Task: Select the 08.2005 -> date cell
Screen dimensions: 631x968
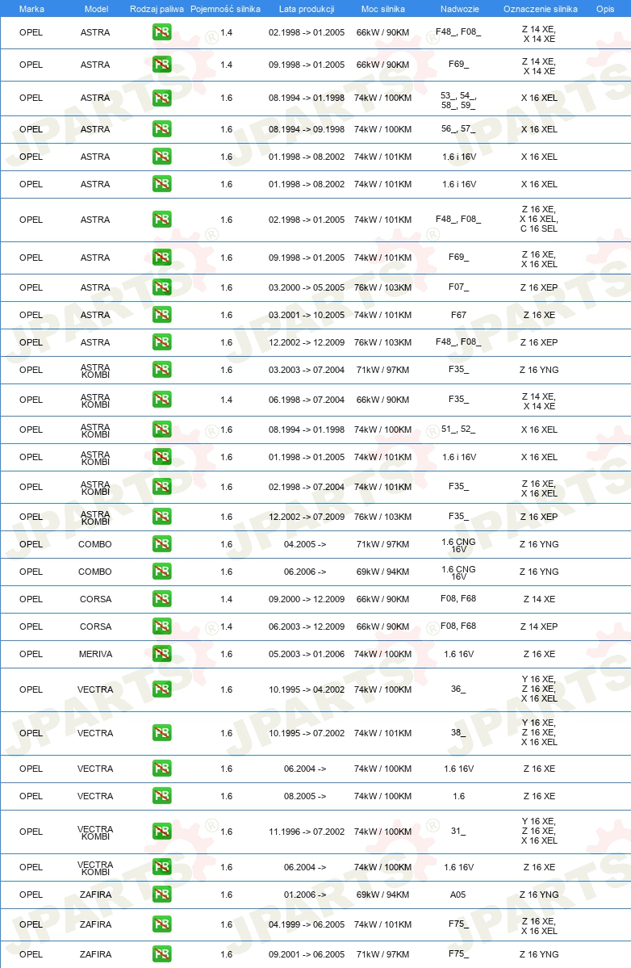Action: [x=305, y=796]
